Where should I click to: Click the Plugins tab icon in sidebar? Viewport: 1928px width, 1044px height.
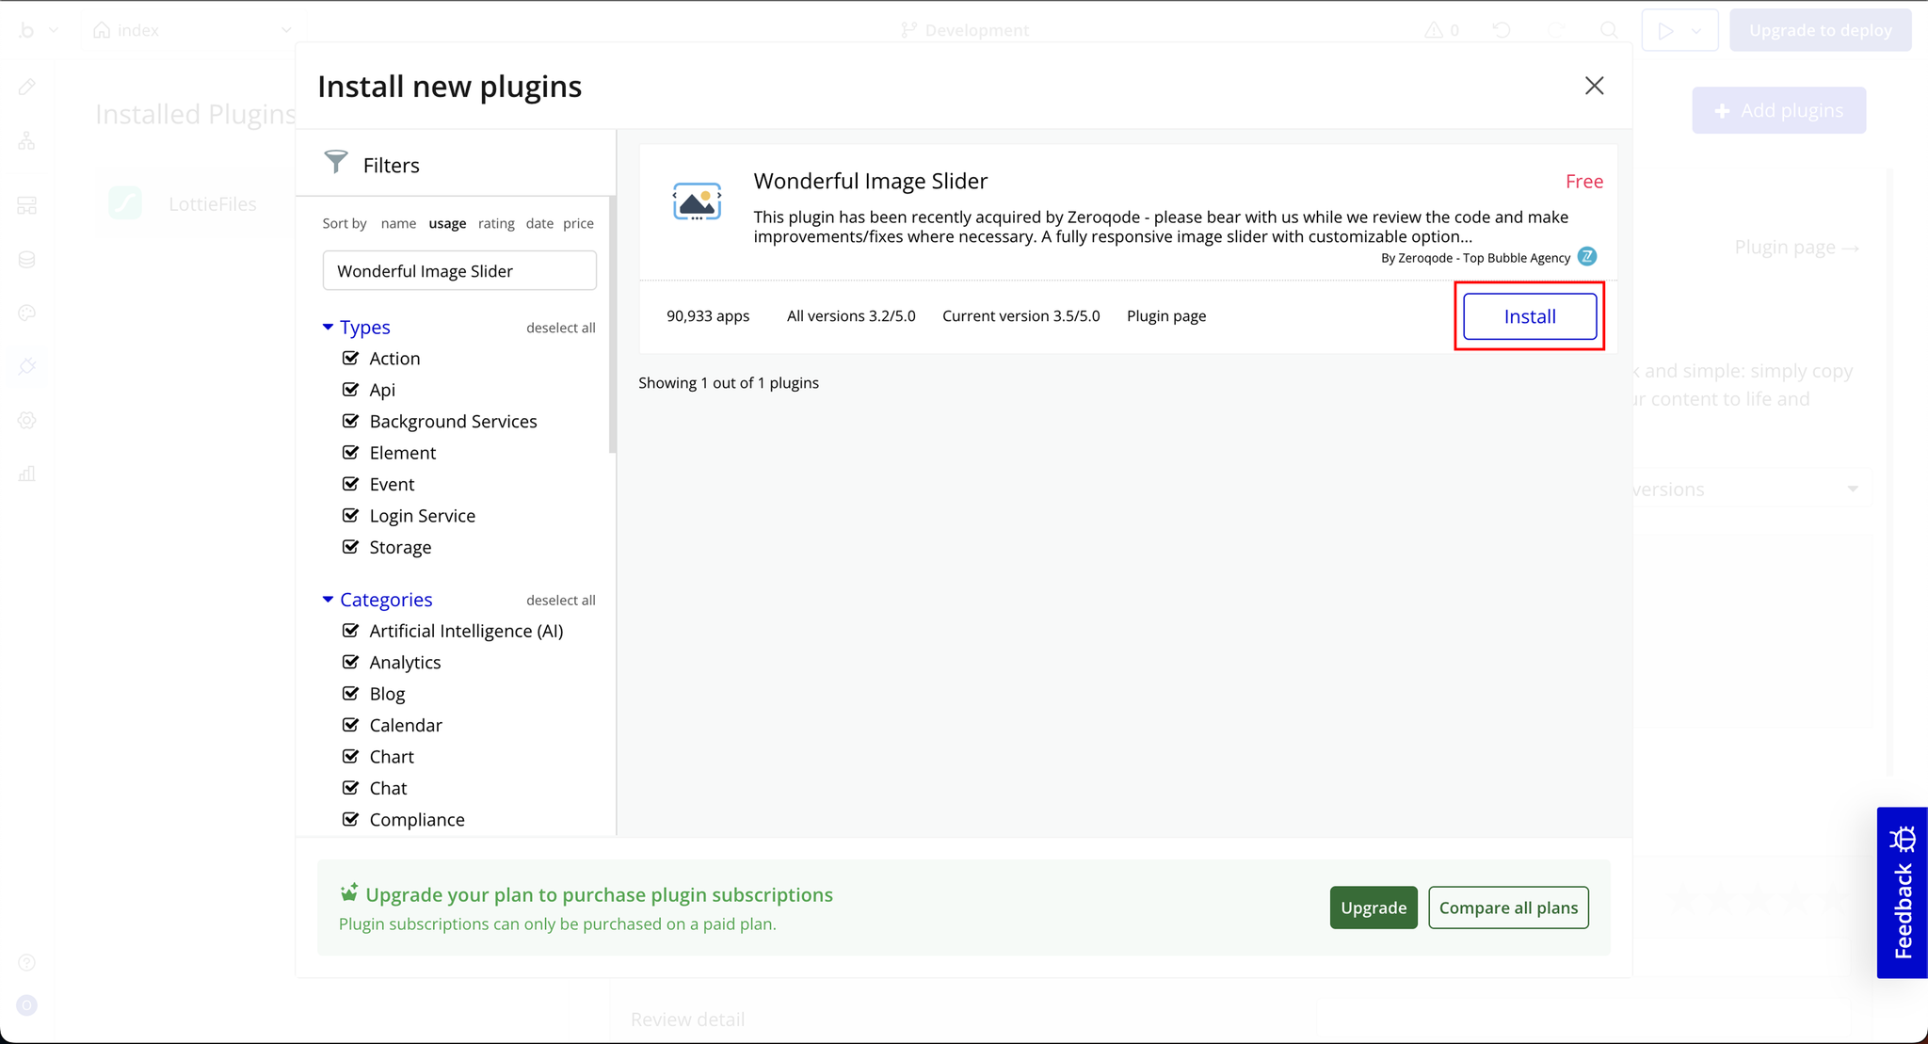[27, 366]
